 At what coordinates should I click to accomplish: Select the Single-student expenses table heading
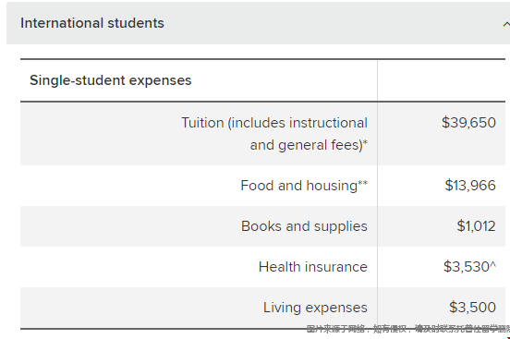click(x=111, y=80)
